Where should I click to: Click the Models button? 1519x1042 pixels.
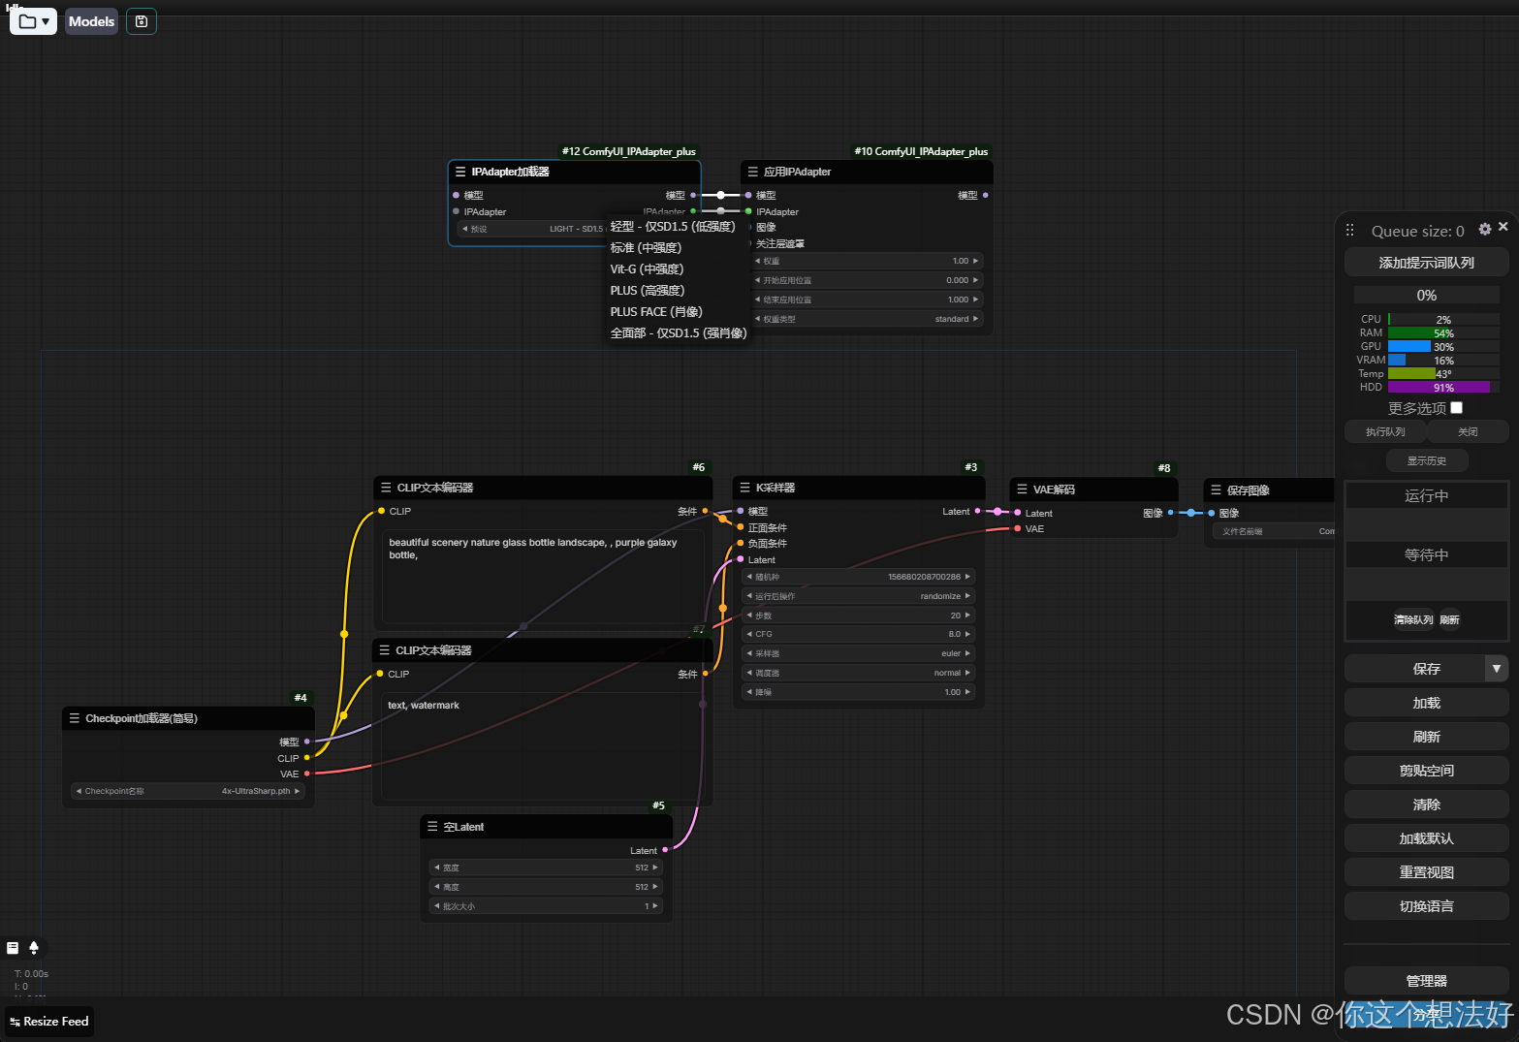[91, 21]
